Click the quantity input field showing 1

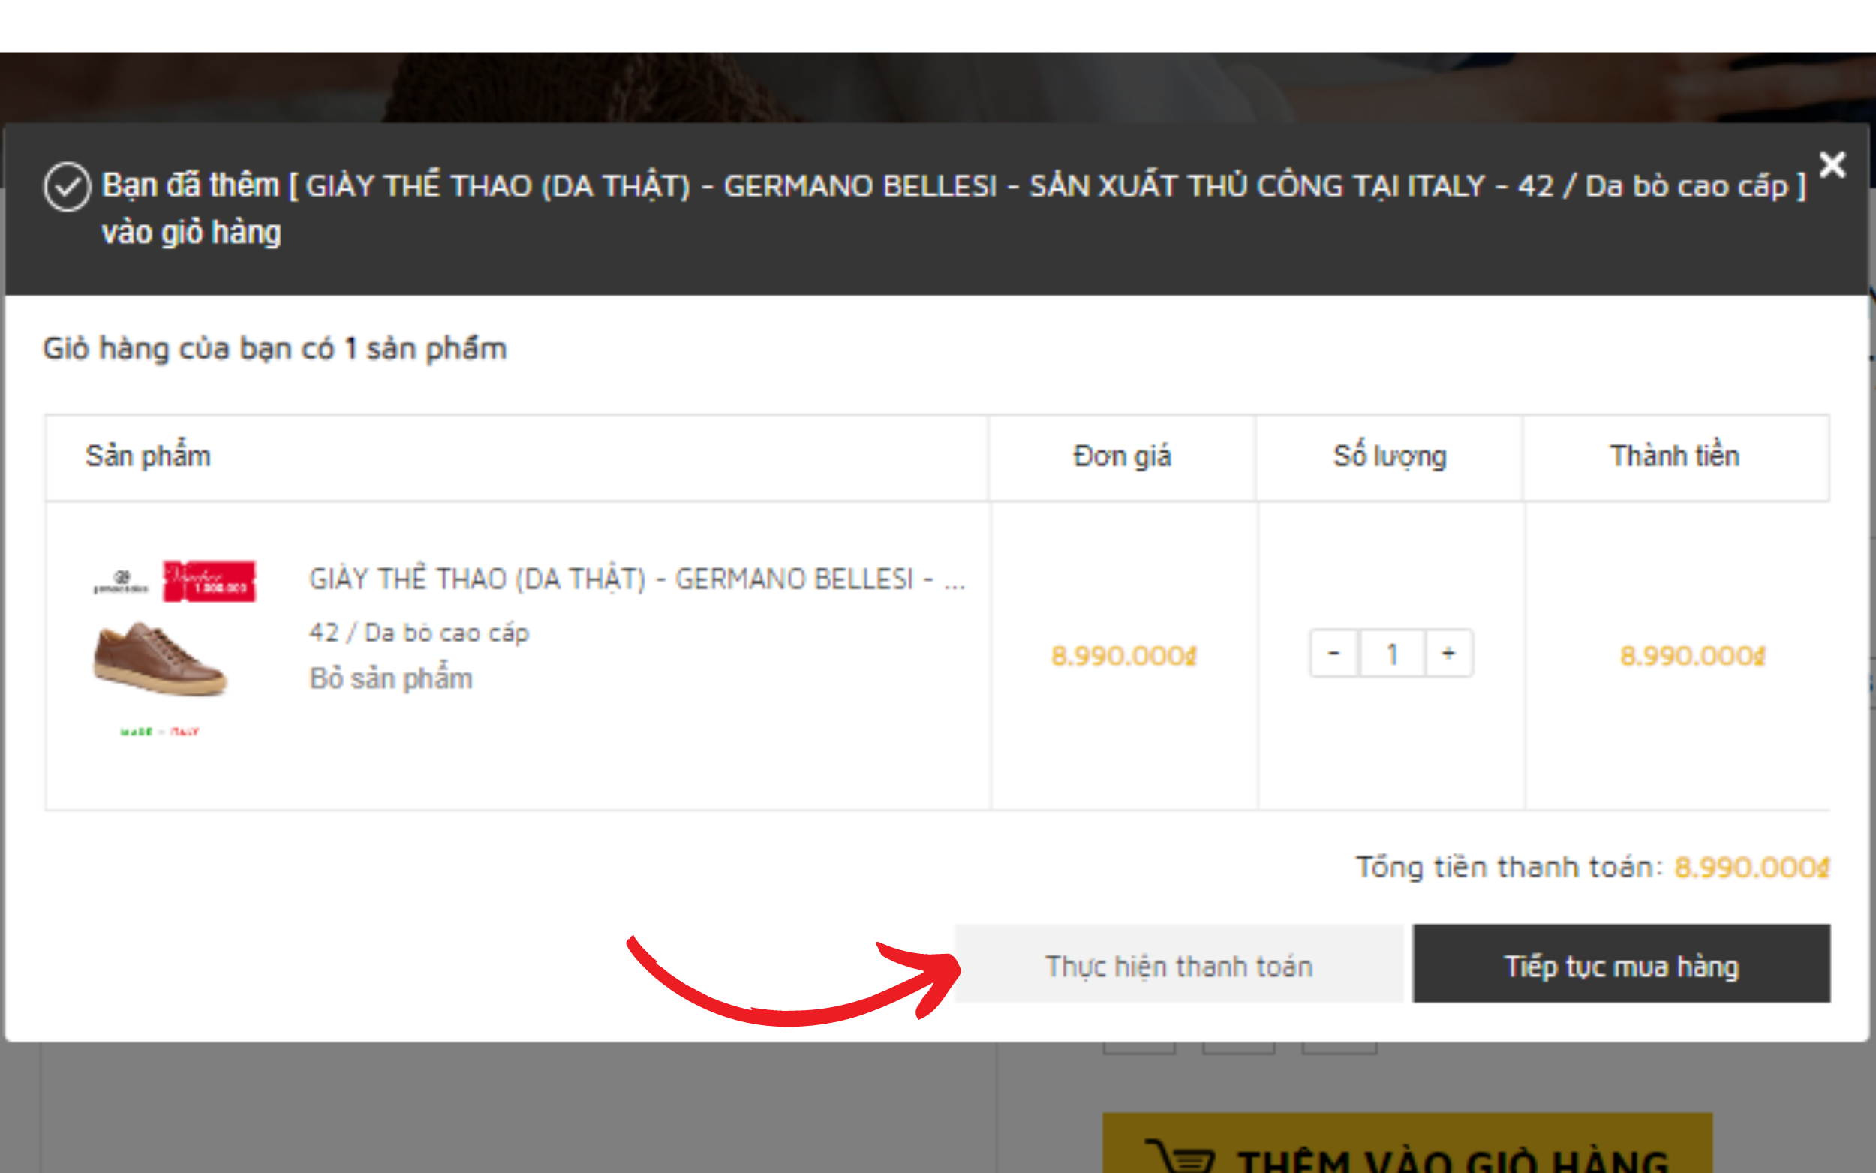click(x=1391, y=653)
